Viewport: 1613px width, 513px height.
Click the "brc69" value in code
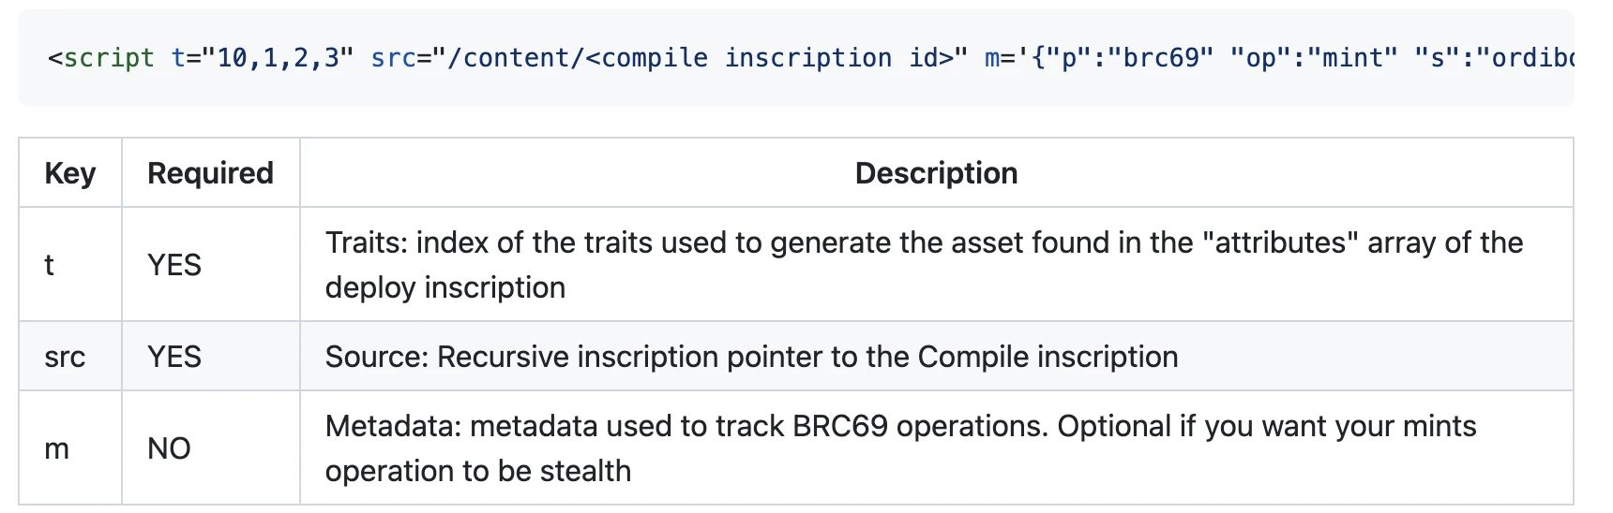1160,58
